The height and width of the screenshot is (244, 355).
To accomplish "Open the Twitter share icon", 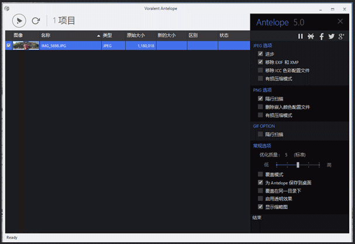I will coord(332,36).
